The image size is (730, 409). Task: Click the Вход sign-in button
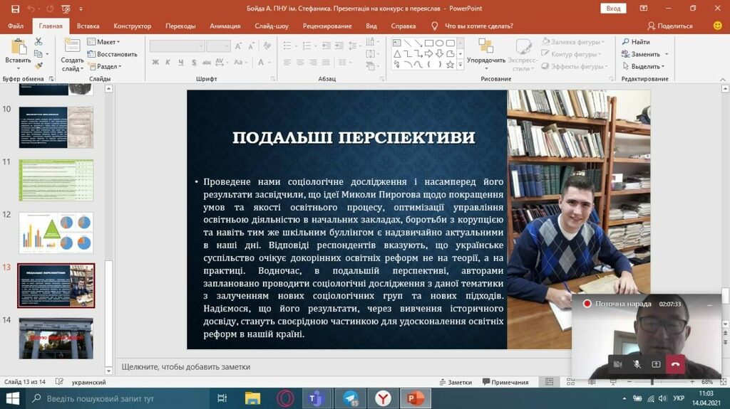tap(612, 9)
